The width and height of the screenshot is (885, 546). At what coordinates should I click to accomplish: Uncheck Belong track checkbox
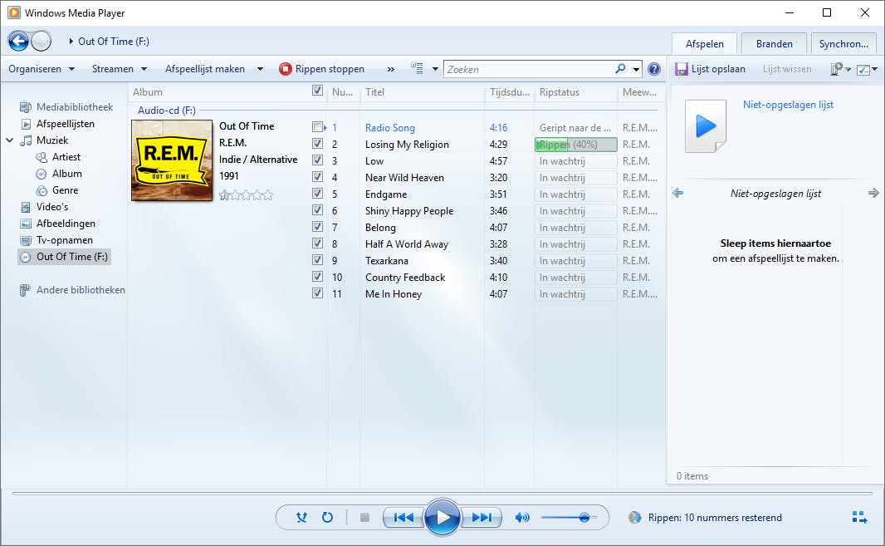click(317, 227)
